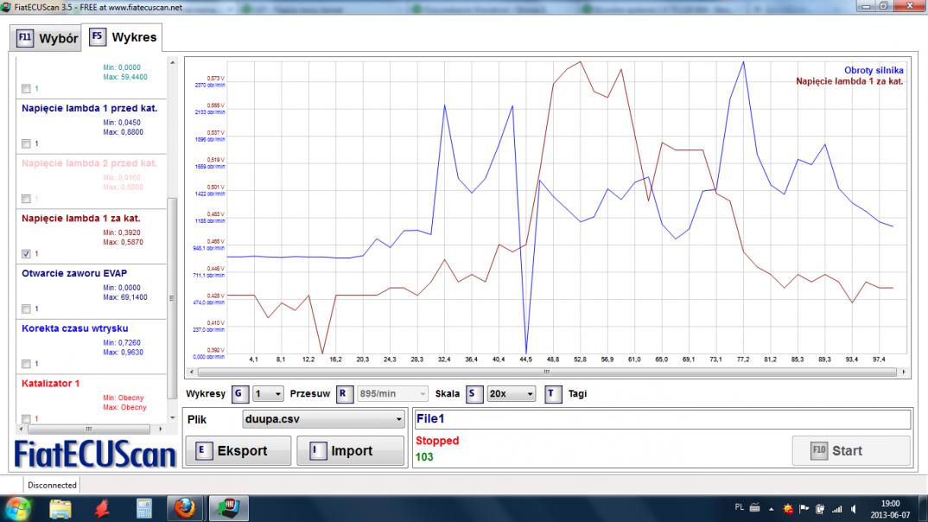The width and height of the screenshot is (928, 522).
Task: Click the FiatECUScan logo
Action: click(x=95, y=455)
